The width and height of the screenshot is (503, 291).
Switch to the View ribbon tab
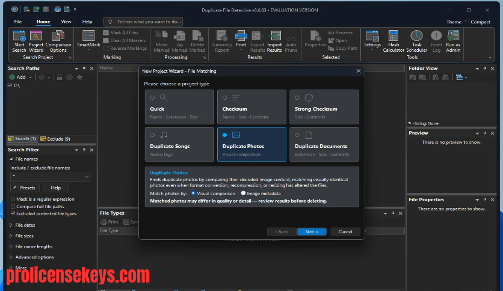[66, 22]
